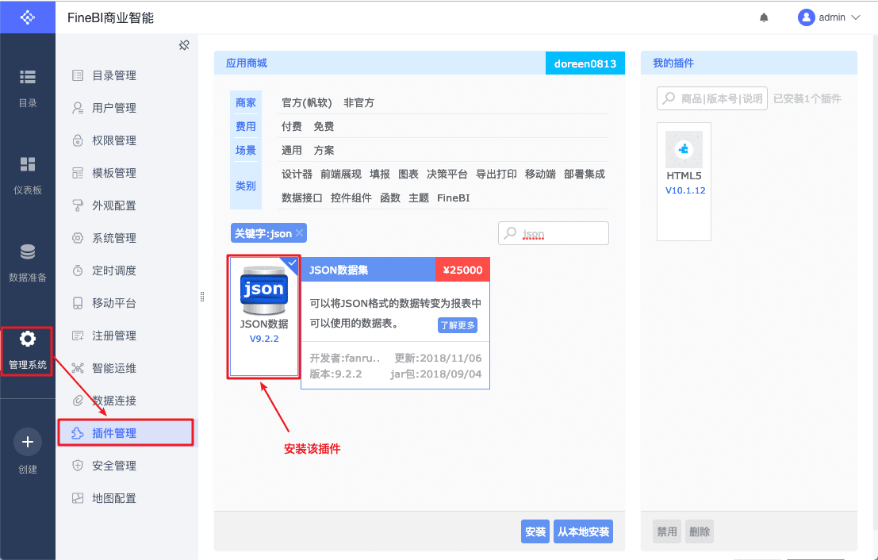Expand the admin account dropdown arrow
This screenshot has height=560, width=878.
(x=856, y=17)
